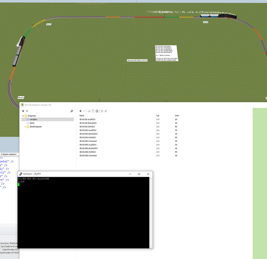
Task: Click the 0 Objekte selektiert status text
Action: [x=9, y=154]
